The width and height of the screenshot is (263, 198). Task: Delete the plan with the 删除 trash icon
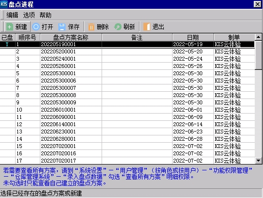tap(91, 27)
